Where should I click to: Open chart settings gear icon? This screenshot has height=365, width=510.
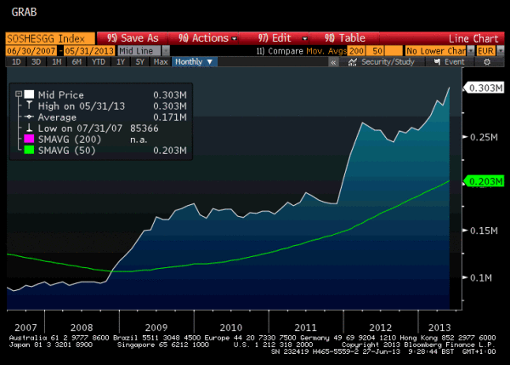coord(486,62)
